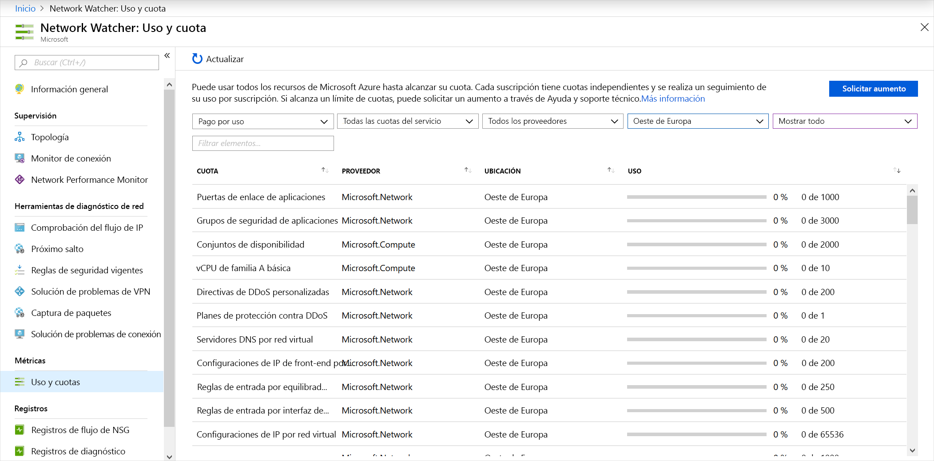Open Registros de flujo de NSG
Image resolution: width=934 pixels, height=461 pixels.
coord(80,430)
